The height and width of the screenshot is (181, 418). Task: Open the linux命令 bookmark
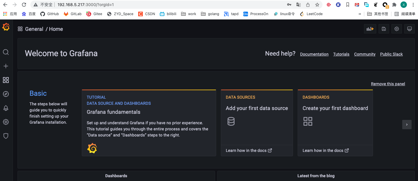pos(284,14)
